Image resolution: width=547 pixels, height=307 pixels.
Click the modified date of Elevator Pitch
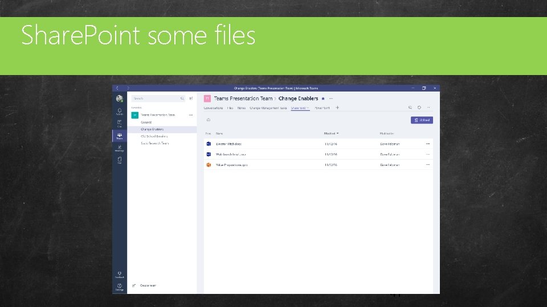pyautogui.click(x=330, y=144)
